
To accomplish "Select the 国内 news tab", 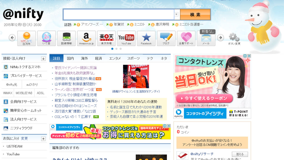I will point(70,58).
